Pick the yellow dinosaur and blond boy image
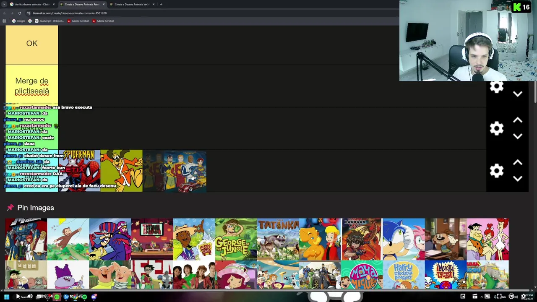 click(x=320, y=239)
